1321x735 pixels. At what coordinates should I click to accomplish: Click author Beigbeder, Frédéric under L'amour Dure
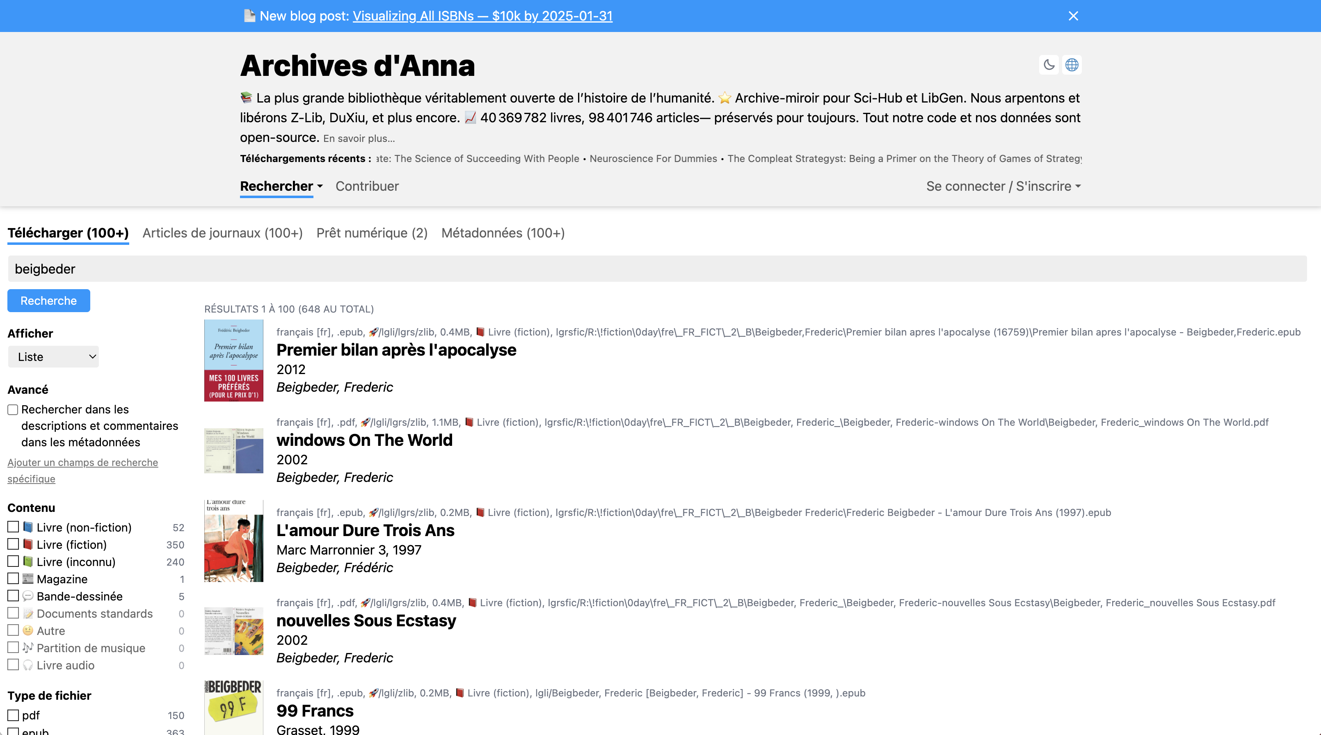coord(334,567)
